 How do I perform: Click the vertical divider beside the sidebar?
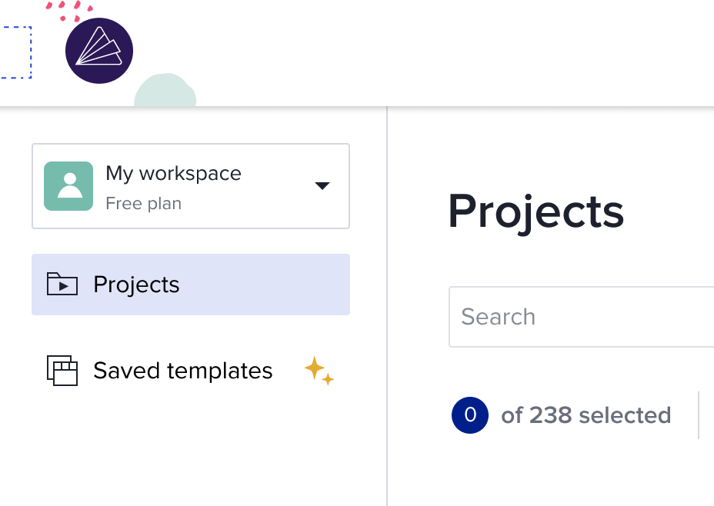(x=387, y=308)
